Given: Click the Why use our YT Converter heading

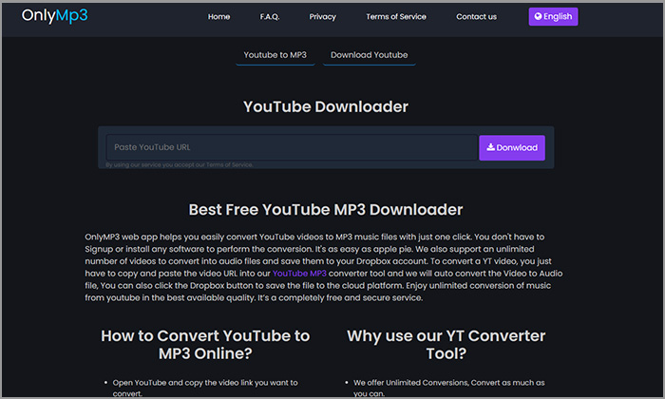Looking at the screenshot, I should [x=446, y=344].
